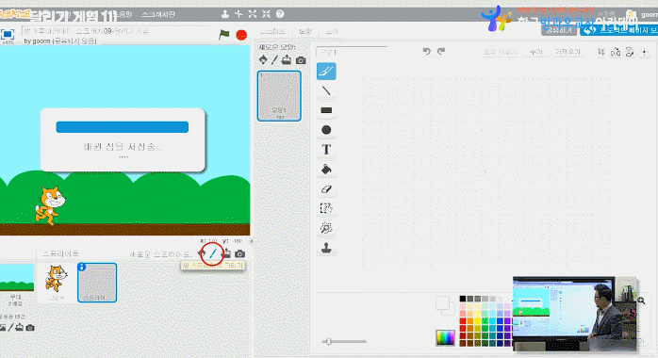Pick the black color swatch in palette

click(463, 299)
